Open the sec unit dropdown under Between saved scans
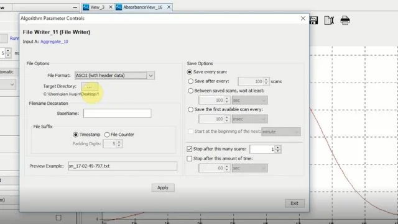This screenshot has width=398, height=224. [x=249, y=101]
